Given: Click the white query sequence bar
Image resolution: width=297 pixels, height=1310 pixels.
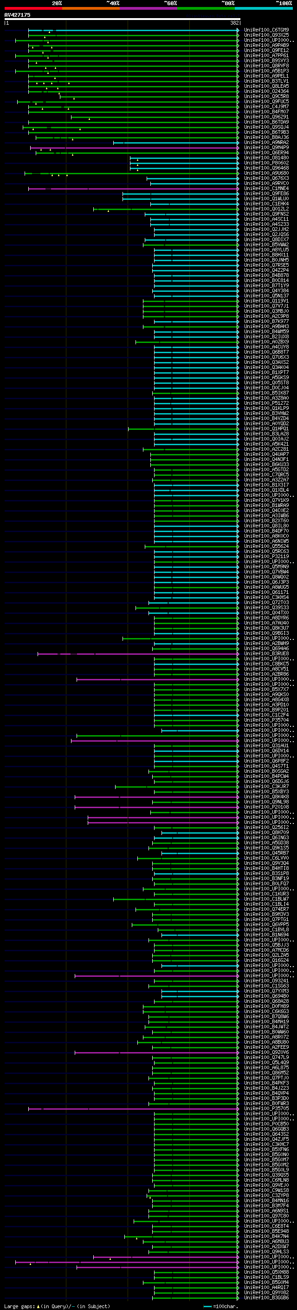Looking at the screenshot, I should (123, 20).
